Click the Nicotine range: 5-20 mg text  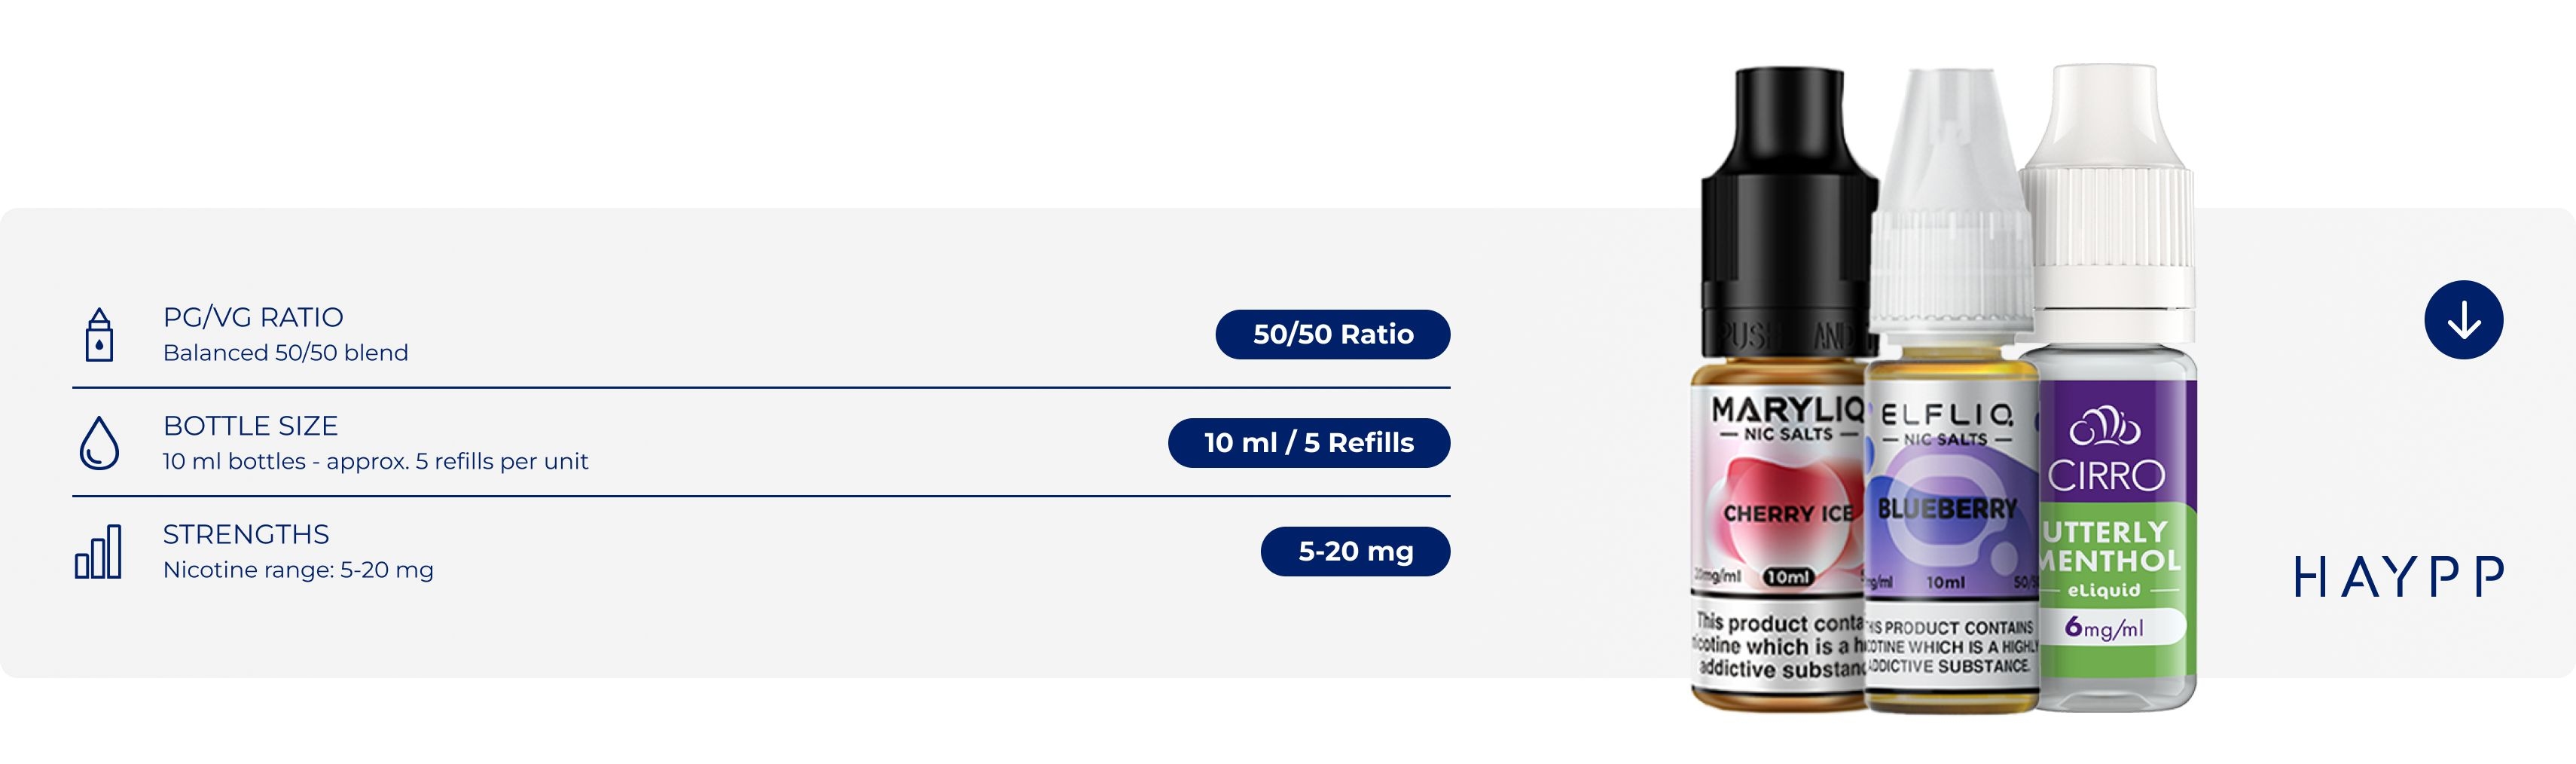298,570
